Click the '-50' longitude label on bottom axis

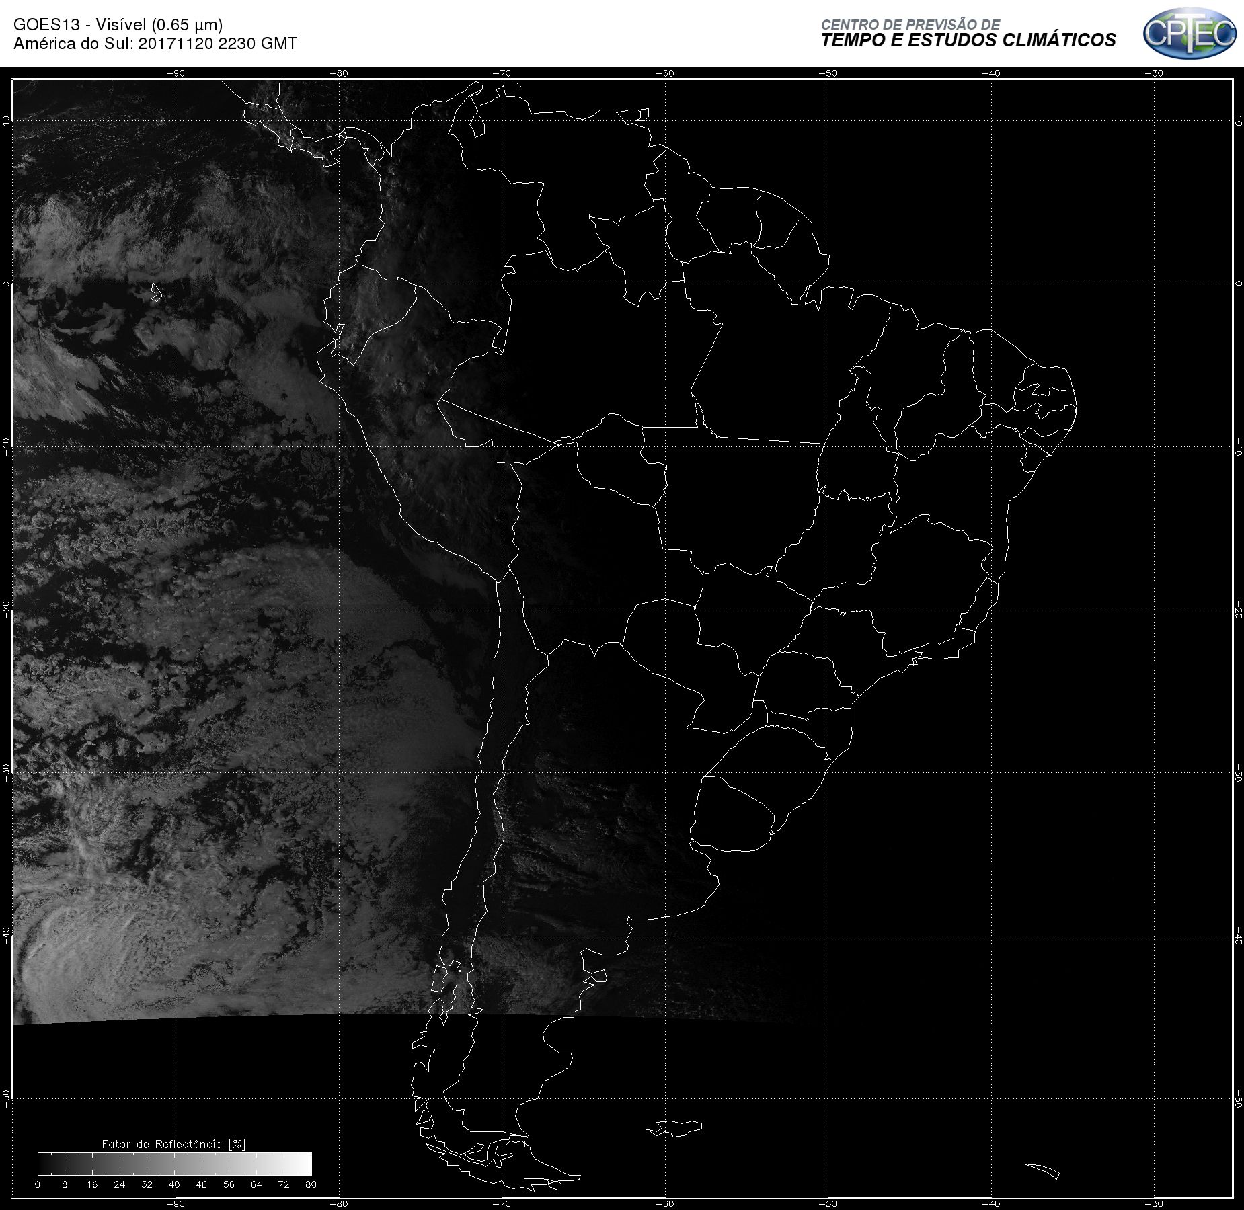point(828,1203)
